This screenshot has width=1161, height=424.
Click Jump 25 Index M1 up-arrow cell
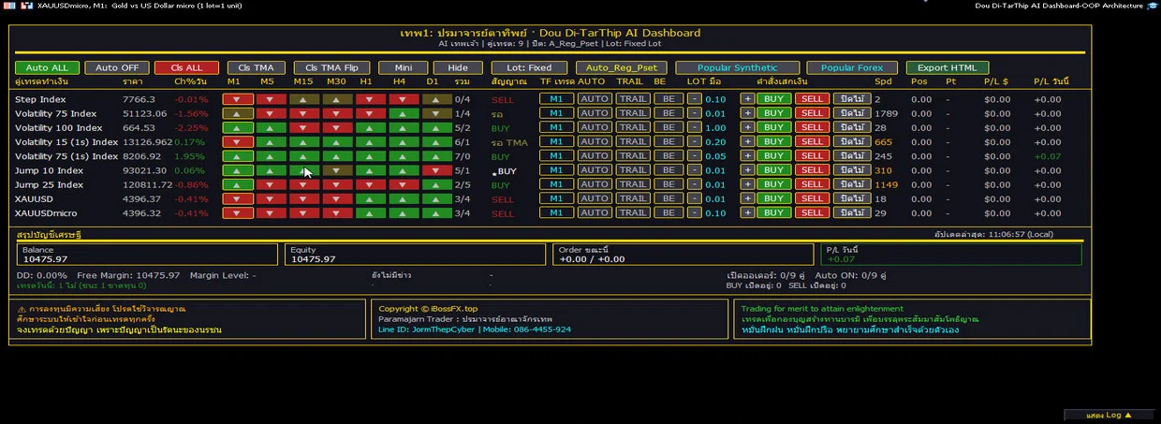coord(239,184)
